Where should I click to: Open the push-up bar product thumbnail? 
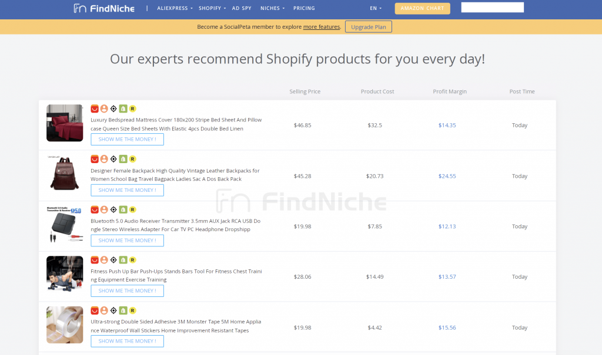pos(65,274)
